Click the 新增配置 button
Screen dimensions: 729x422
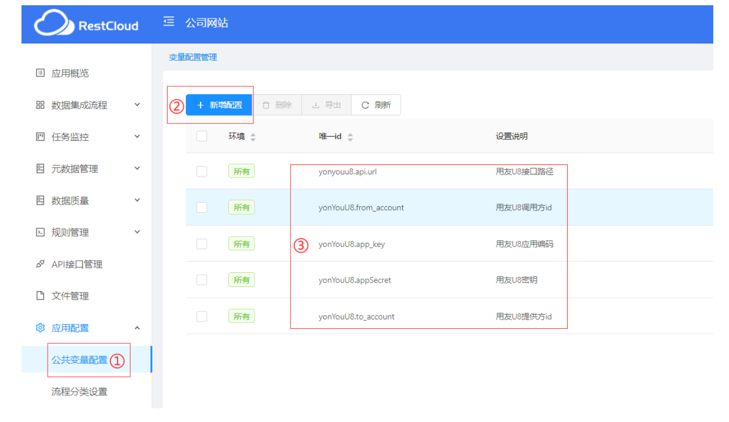pos(219,105)
